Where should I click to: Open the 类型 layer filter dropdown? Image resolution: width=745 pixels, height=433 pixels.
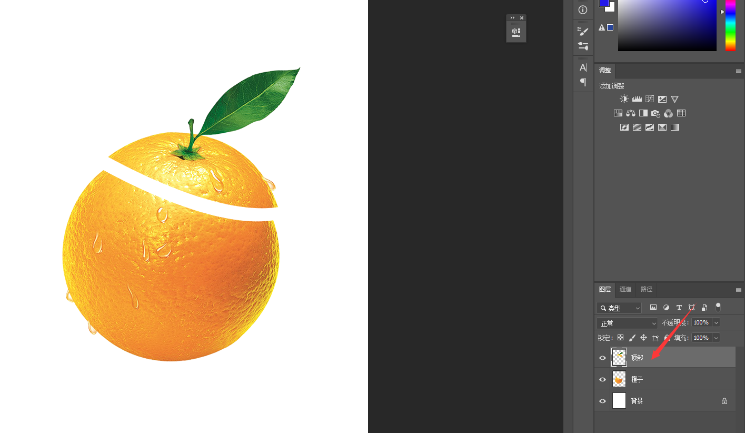pos(619,308)
